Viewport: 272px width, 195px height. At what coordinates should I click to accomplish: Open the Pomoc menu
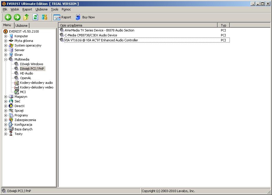tap(66, 9)
